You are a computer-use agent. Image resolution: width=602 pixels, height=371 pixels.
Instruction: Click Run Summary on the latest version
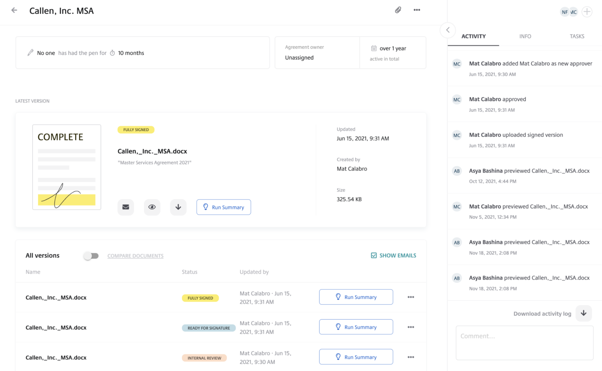pos(223,207)
